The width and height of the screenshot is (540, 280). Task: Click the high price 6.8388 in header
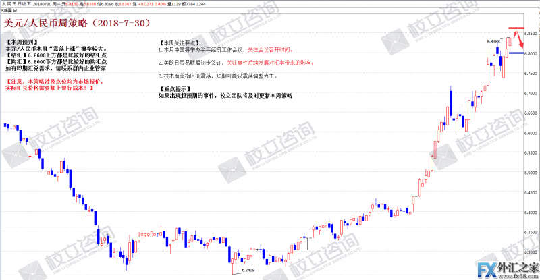[90, 4]
